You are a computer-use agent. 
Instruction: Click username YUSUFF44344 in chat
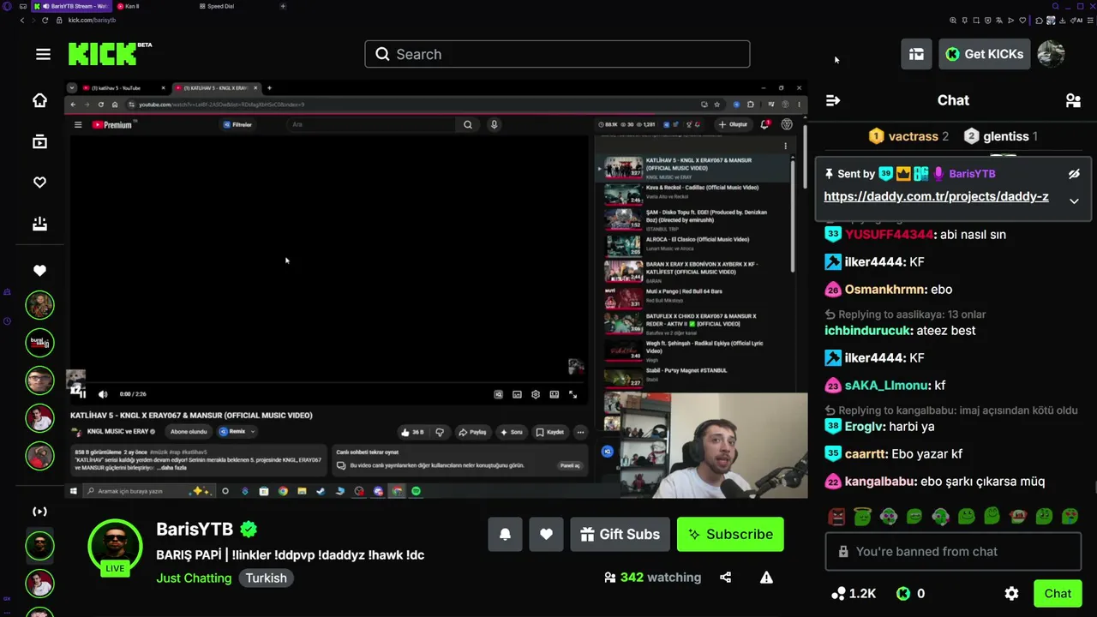click(889, 234)
